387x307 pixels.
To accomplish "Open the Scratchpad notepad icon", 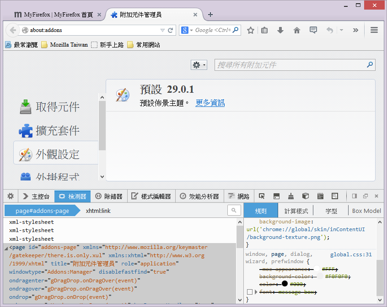I will (x=320, y=196).
